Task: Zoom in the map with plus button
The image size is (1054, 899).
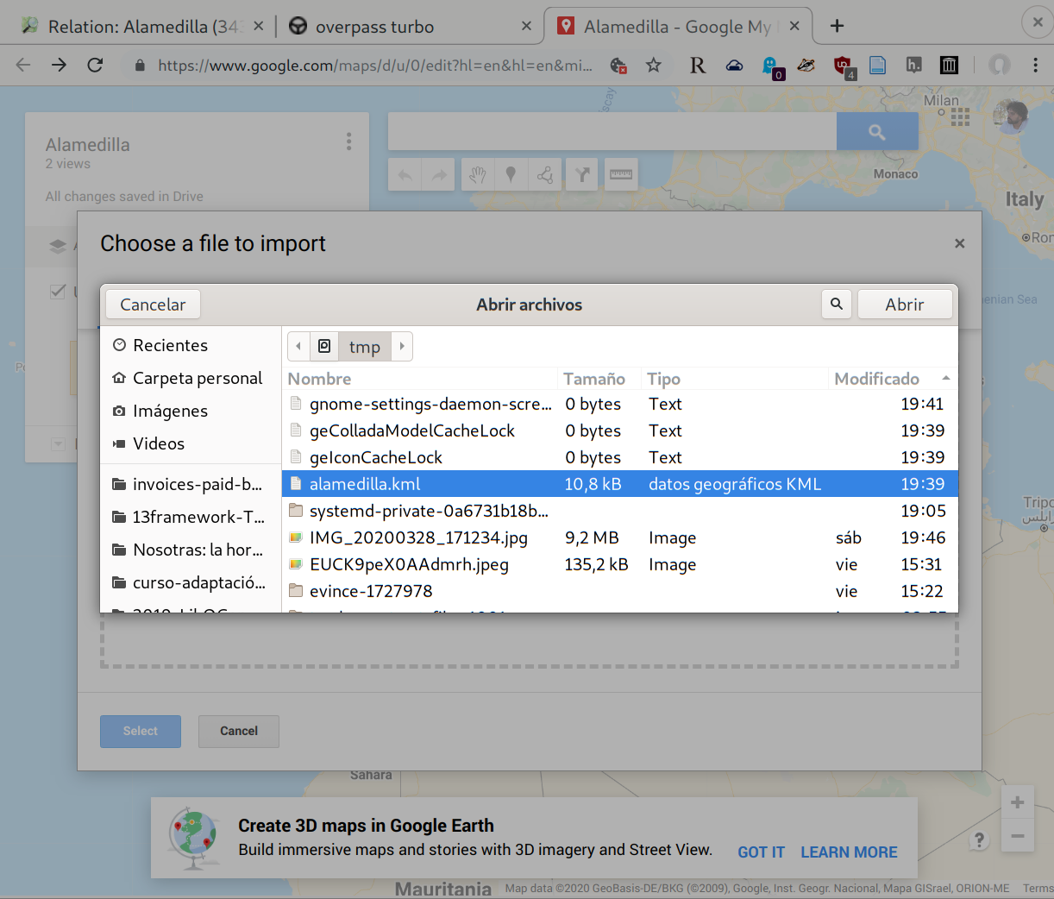Action: click(1018, 802)
